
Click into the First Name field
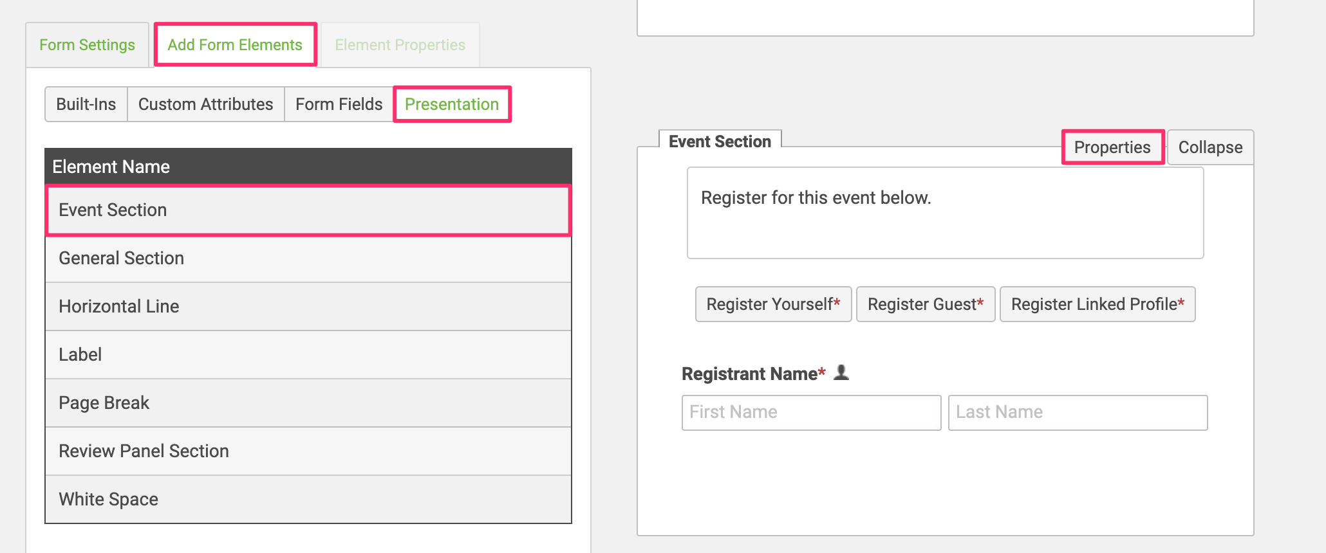click(811, 412)
